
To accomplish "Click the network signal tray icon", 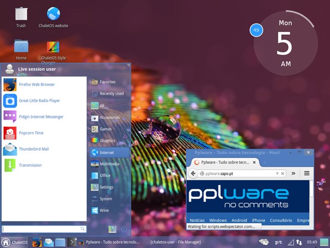I will pyautogui.click(x=291, y=242).
